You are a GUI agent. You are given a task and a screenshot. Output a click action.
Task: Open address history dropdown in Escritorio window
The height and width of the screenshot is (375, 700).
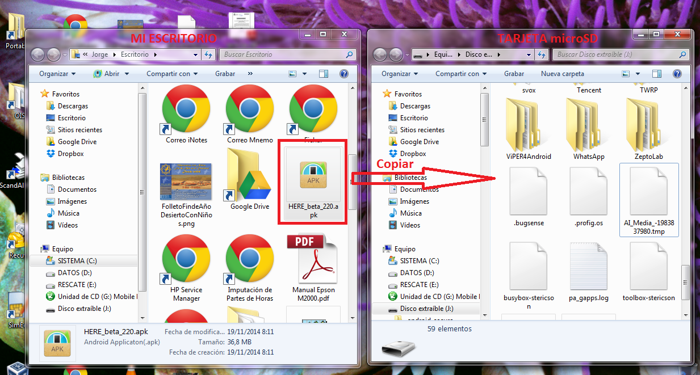[x=196, y=54]
